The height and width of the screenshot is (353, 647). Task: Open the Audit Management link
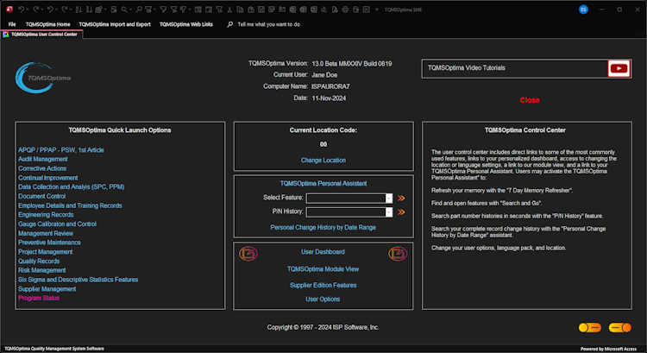click(43, 160)
